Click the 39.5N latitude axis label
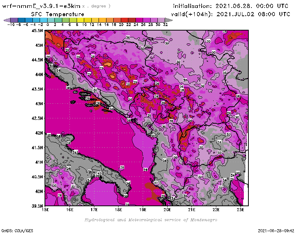 point(37,206)
